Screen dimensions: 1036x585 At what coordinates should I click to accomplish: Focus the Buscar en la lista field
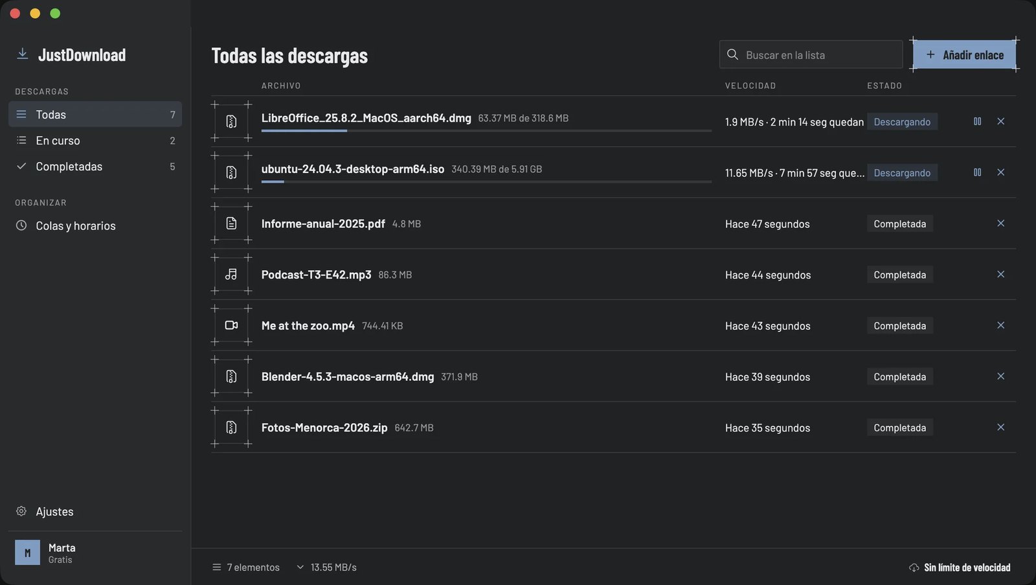click(x=811, y=54)
